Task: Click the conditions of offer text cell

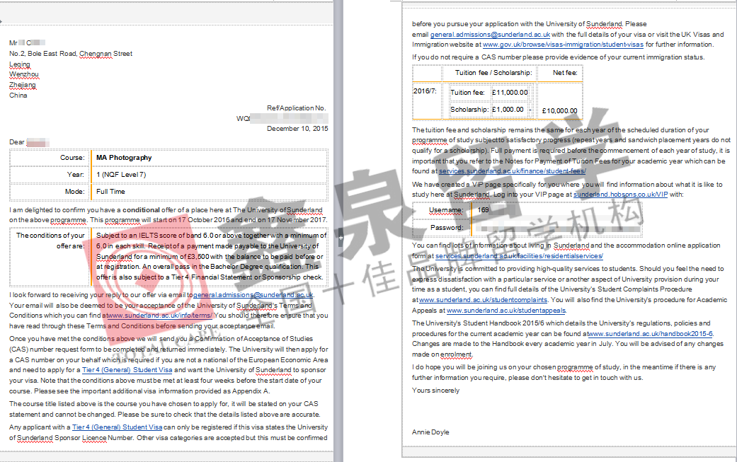Action: point(209,256)
